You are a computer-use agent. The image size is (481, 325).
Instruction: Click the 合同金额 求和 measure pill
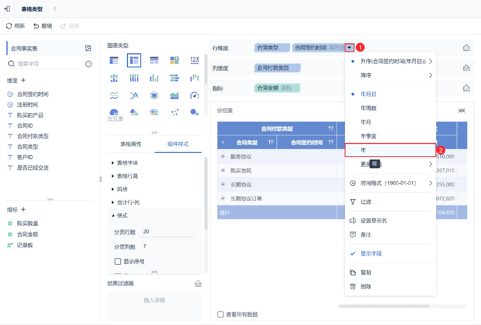[x=277, y=88]
